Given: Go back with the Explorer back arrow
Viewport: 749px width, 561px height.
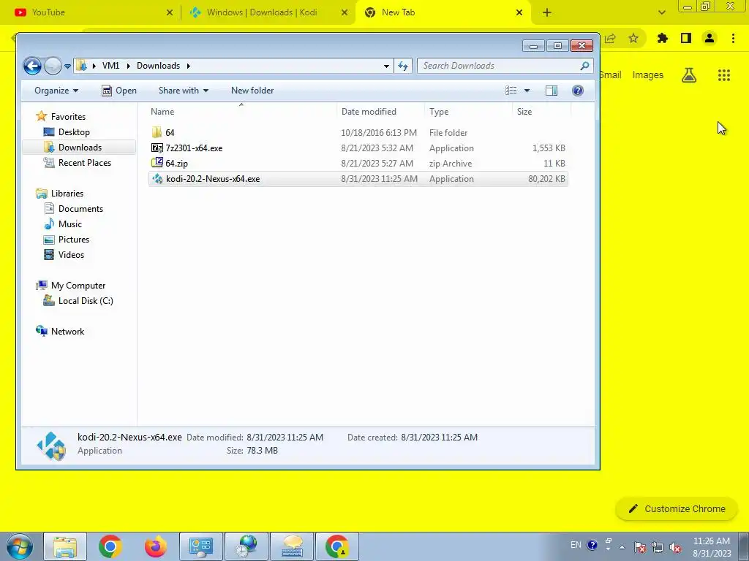Looking at the screenshot, I should pos(32,66).
